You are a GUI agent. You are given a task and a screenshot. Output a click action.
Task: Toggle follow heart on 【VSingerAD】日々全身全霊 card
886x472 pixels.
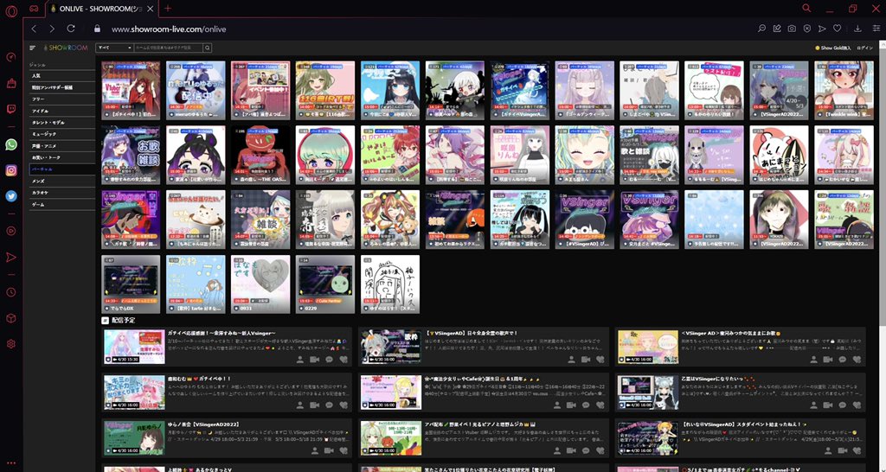600,359
